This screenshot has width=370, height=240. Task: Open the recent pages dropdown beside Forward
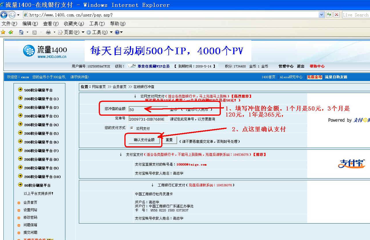(x=18, y=15)
